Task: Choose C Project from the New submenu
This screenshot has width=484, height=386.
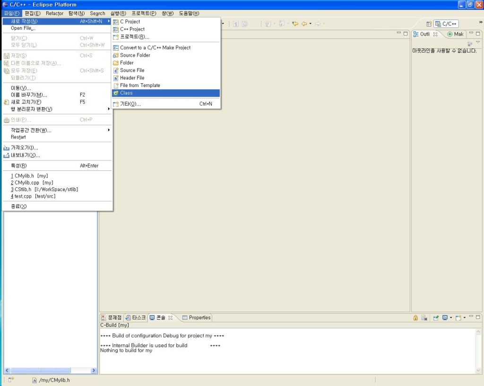Action: click(x=166, y=22)
